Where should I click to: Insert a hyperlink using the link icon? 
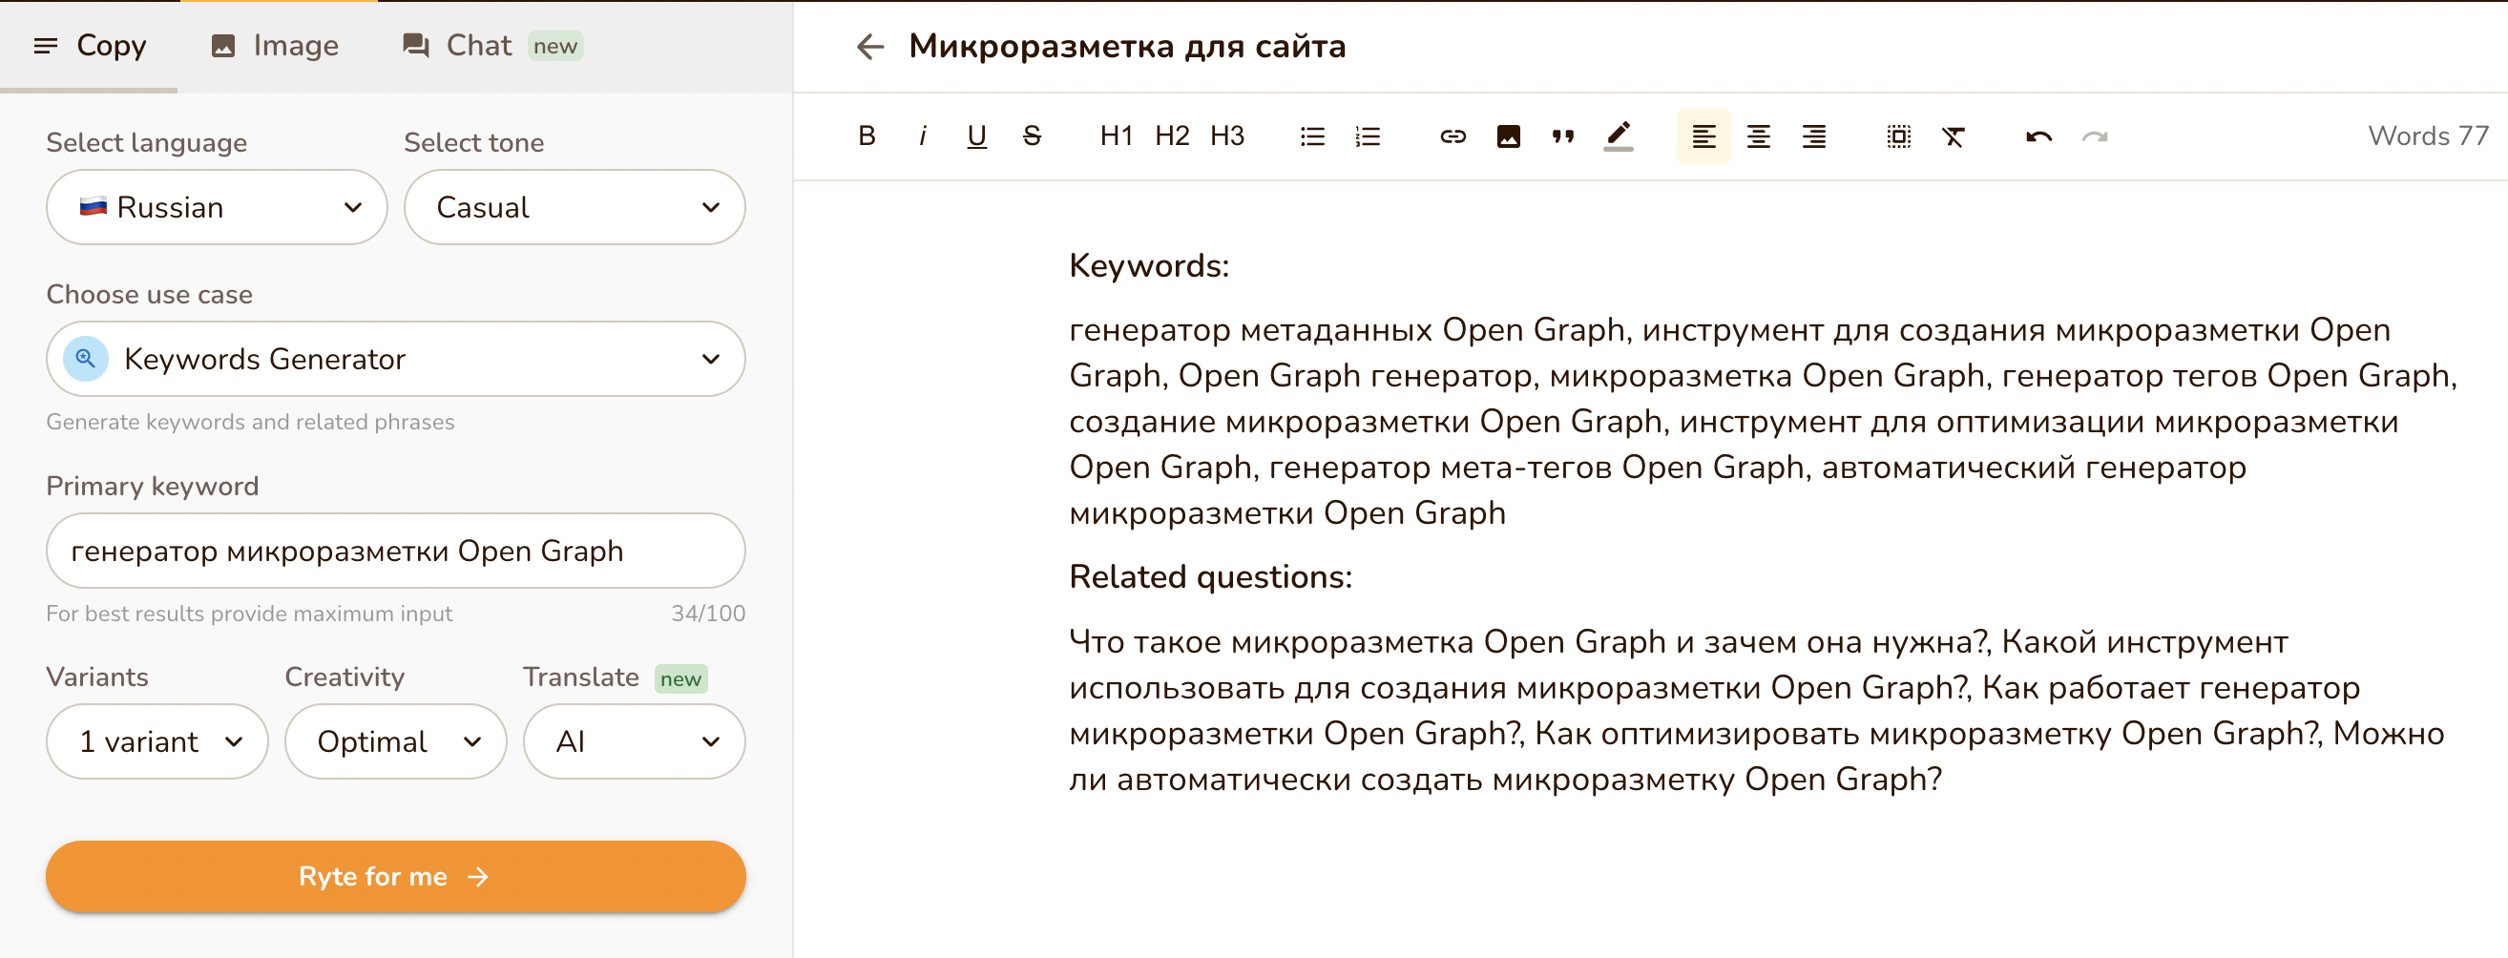pos(1452,136)
